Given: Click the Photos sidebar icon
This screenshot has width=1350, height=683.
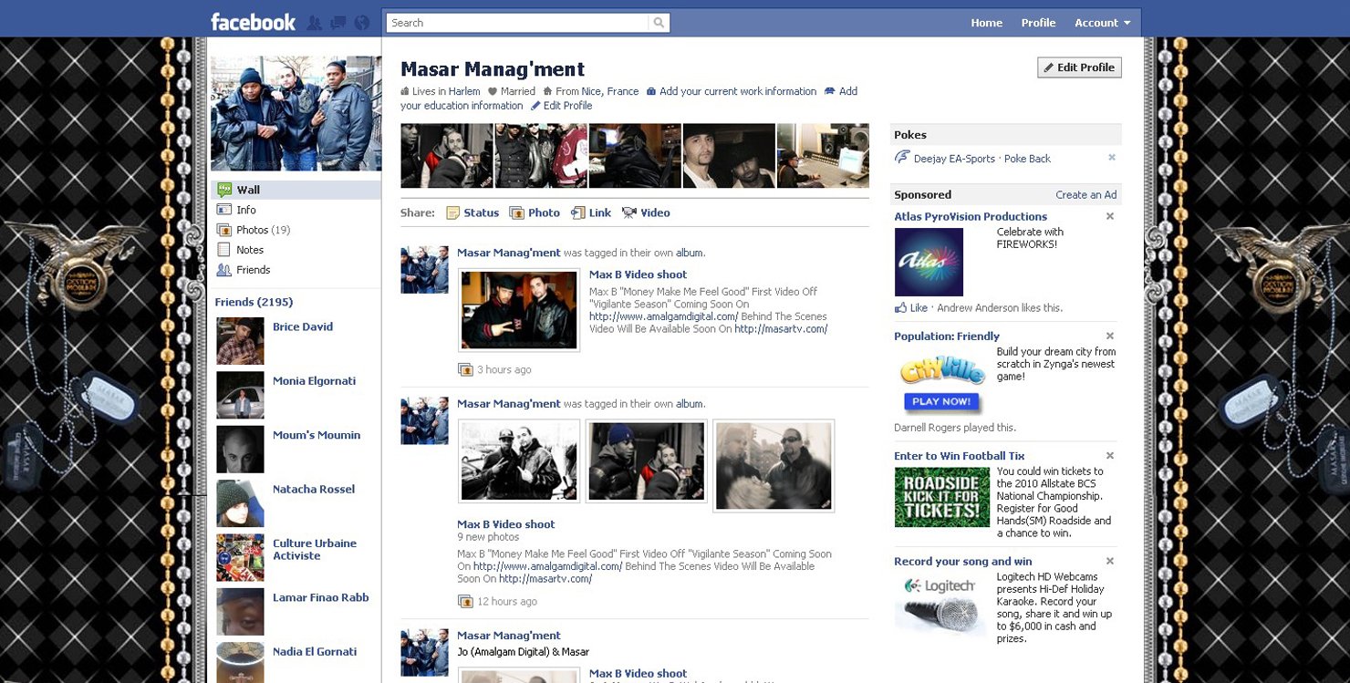Looking at the screenshot, I should [x=224, y=230].
